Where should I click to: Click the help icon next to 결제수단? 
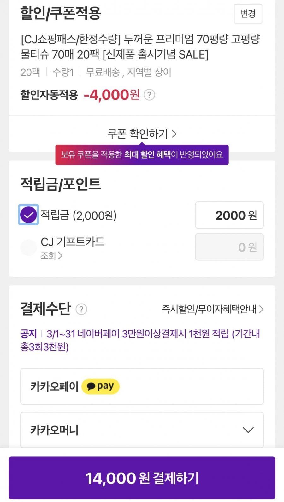81,309
